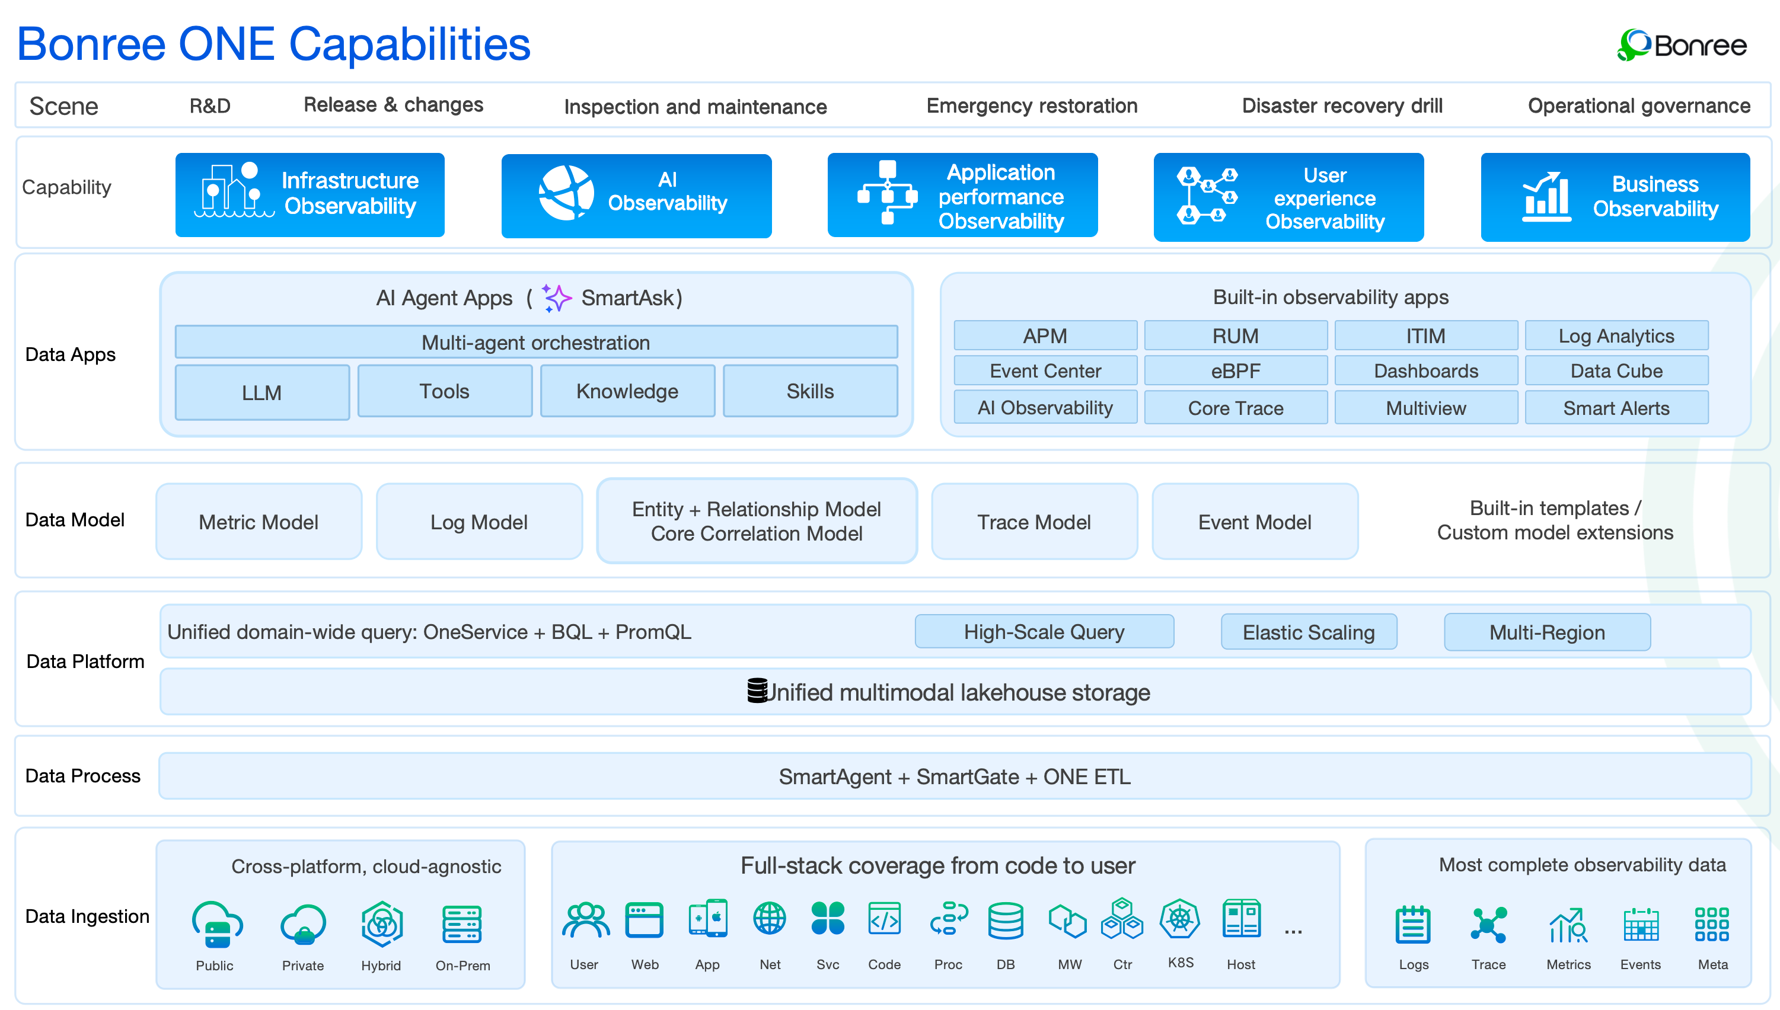This screenshot has width=1780, height=1010.
Task: Open User experience Observability card
Action: (x=1288, y=197)
